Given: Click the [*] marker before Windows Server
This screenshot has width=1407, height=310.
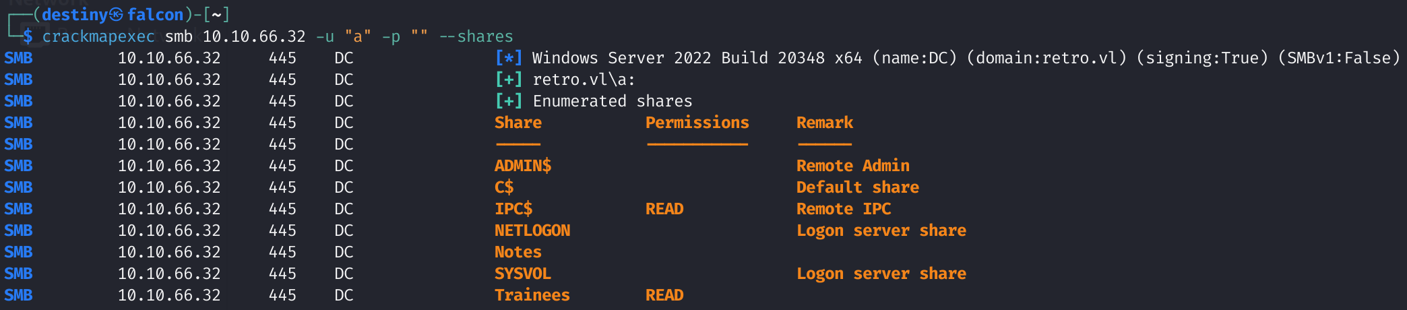Looking at the screenshot, I should [509, 58].
